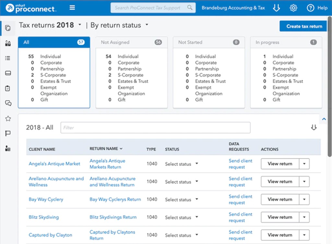Collapse the status cards with the chevron
This screenshot has width=332, height=244.
pos(324,119)
